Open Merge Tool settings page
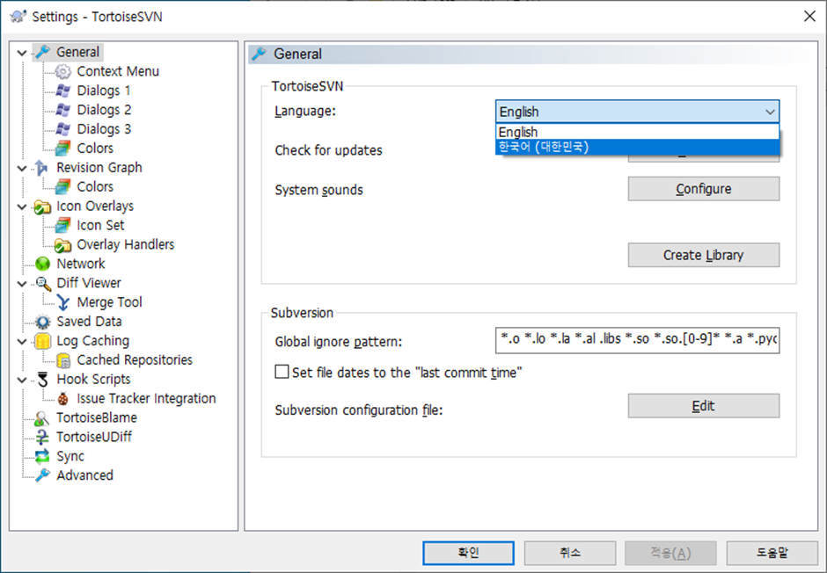The image size is (827, 573). point(109,302)
